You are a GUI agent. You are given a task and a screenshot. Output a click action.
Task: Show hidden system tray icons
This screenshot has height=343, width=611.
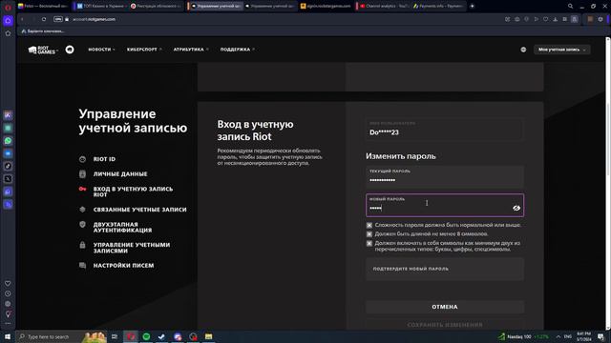tap(558, 336)
